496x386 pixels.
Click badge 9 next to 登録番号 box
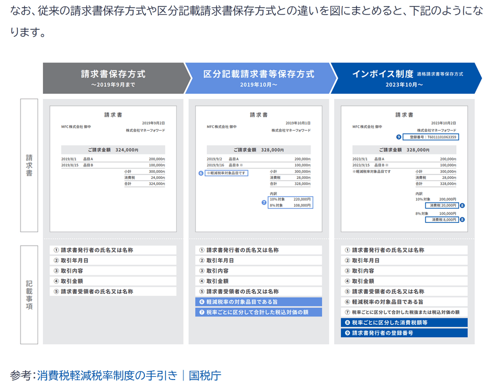399,137
